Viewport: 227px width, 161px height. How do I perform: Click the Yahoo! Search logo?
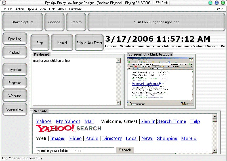click(68, 128)
